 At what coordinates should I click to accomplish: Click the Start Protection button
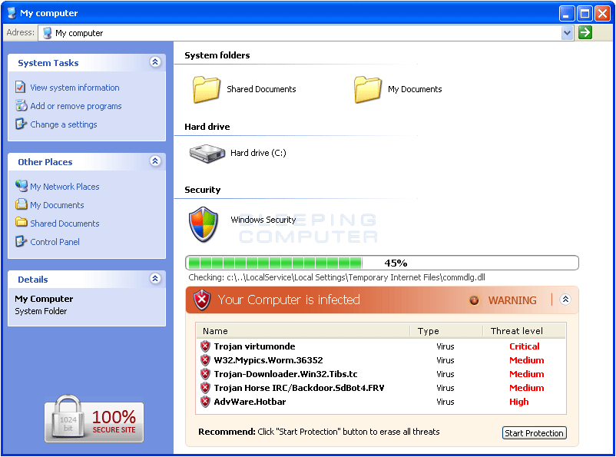click(x=534, y=433)
